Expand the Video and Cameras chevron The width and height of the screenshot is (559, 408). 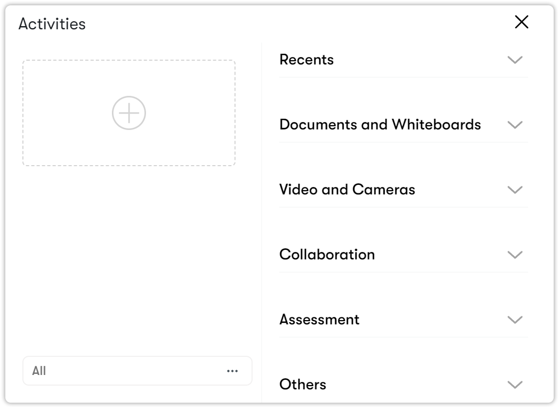pyautogui.click(x=515, y=190)
